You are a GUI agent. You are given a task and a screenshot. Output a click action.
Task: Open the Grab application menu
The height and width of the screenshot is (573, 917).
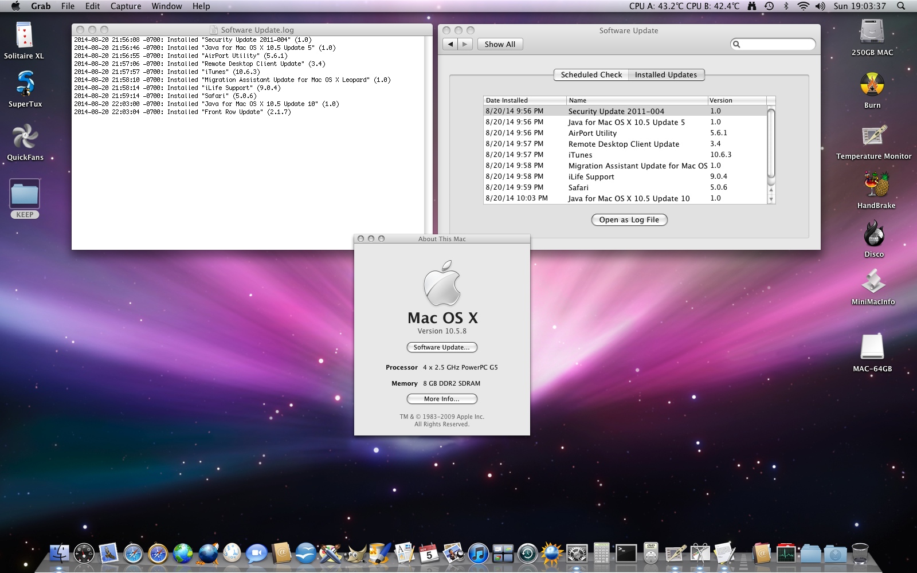[41, 6]
